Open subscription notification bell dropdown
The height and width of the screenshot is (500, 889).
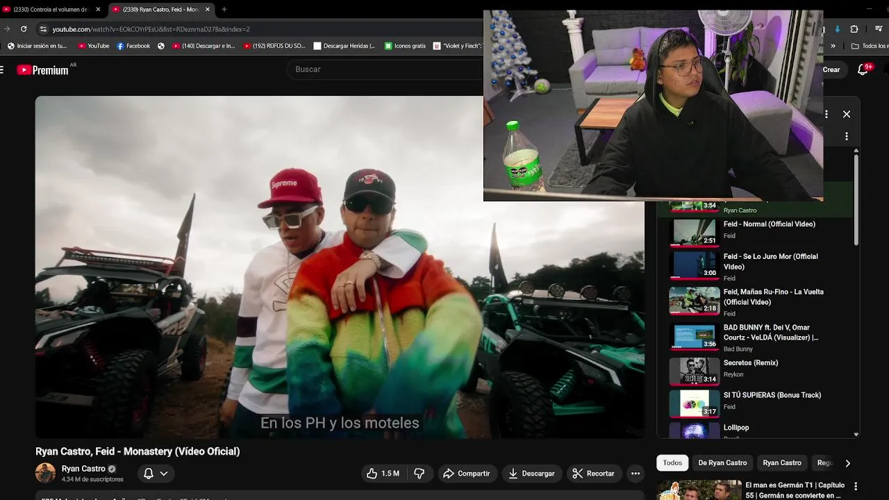[156, 474]
